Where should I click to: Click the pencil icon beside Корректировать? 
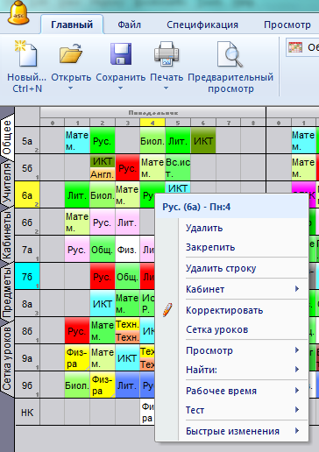point(167,310)
